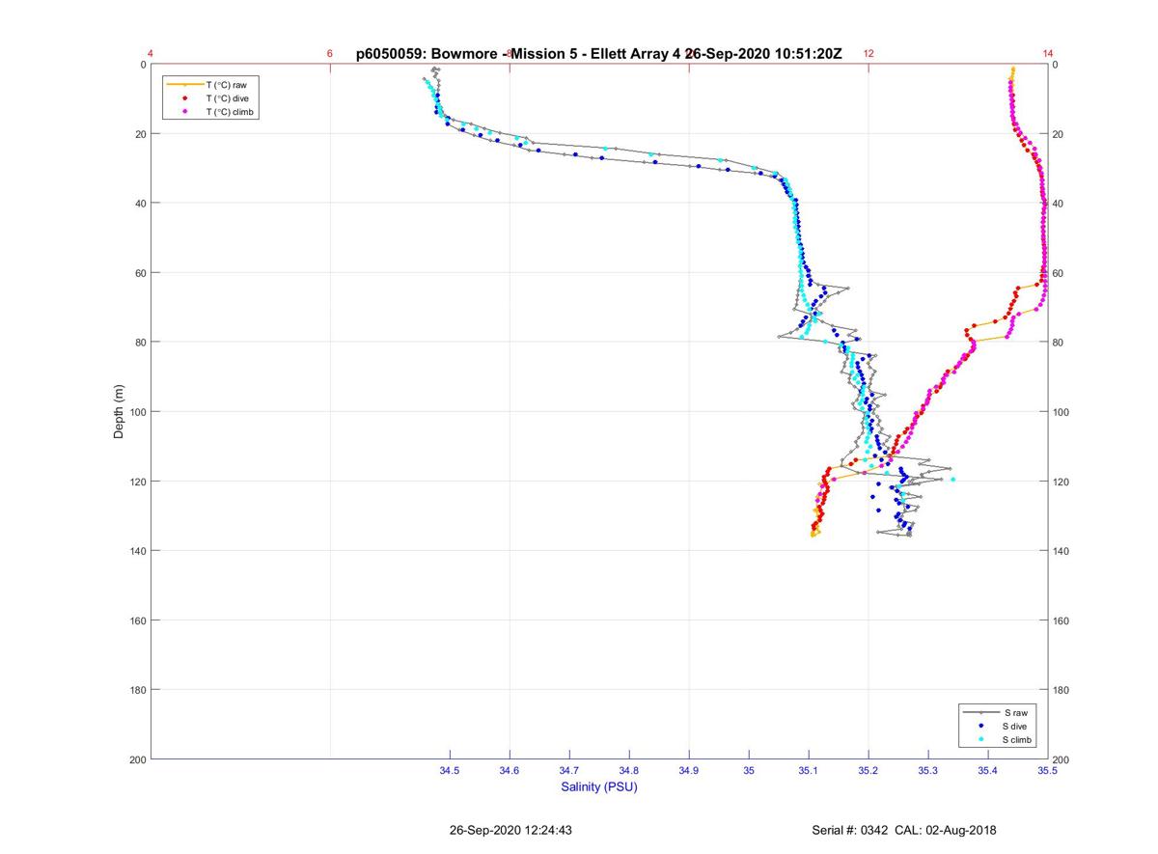Click depth tick 160 on left axis

click(x=137, y=620)
